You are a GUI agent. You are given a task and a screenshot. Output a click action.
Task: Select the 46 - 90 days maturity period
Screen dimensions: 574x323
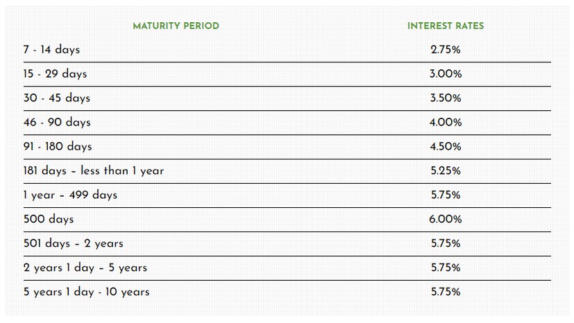pos(57,123)
